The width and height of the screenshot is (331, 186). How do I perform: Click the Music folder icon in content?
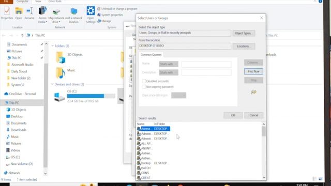[61, 73]
